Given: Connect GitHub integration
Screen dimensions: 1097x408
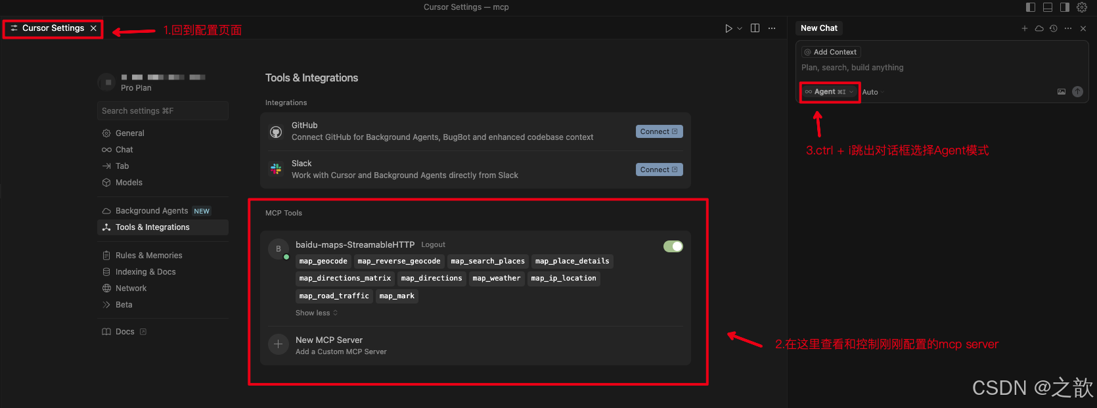Looking at the screenshot, I should pos(660,131).
